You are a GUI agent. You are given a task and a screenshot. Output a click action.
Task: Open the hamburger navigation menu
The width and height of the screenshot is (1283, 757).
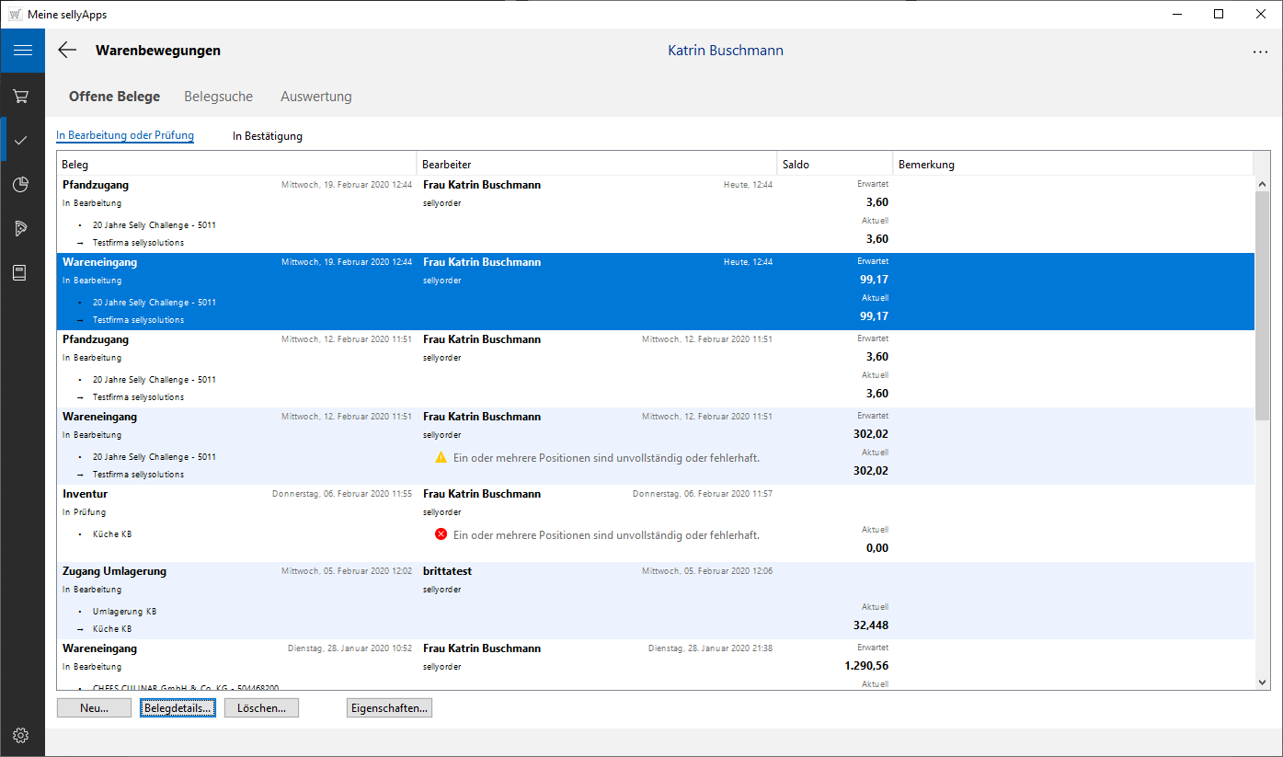(x=22, y=51)
